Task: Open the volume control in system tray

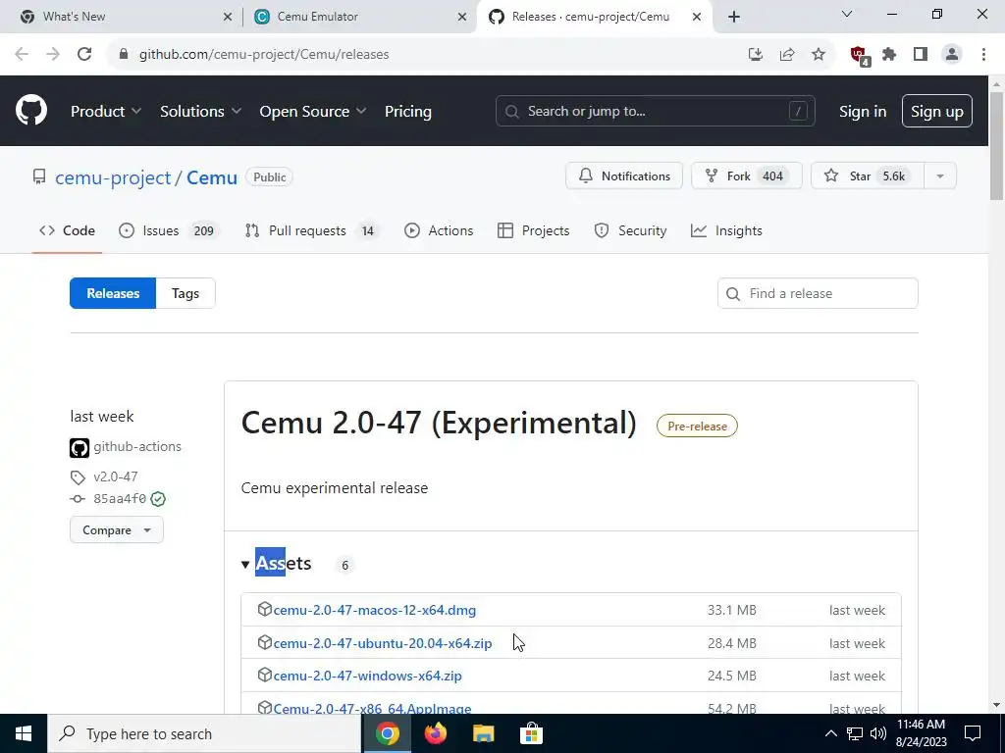Action: (x=878, y=733)
